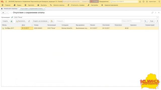Image resolution: width=161 pixels, height=90 pixels.
Task: Open the Главное section
Action: point(6,5)
